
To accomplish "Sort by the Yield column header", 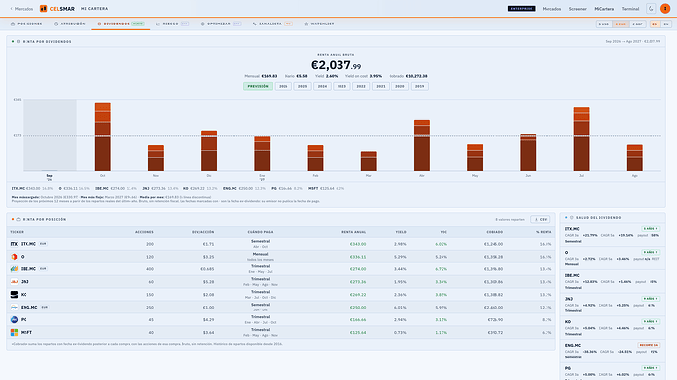I will point(401,232).
